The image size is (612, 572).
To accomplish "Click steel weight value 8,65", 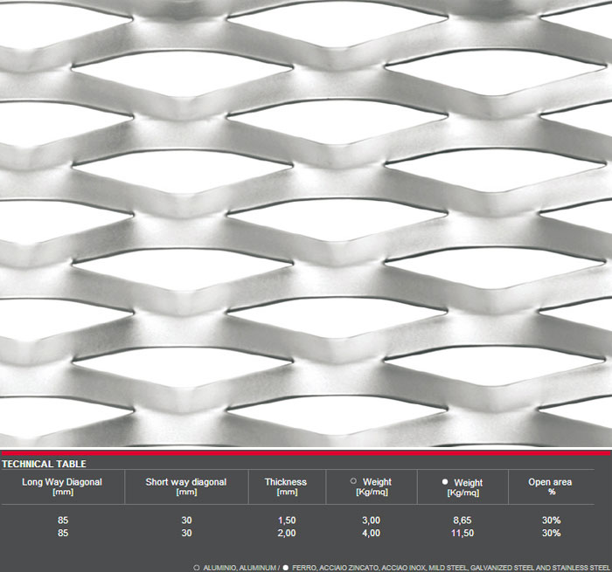I will [462, 520].
